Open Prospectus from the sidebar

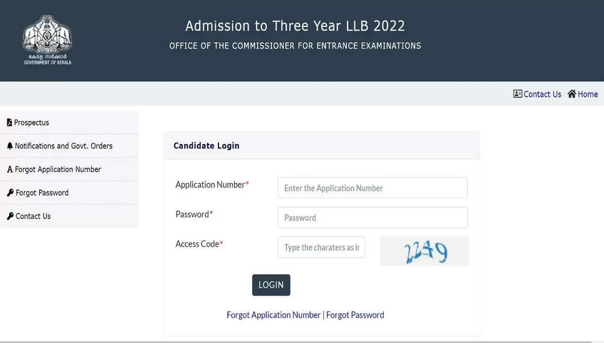[x=32, y=123]
